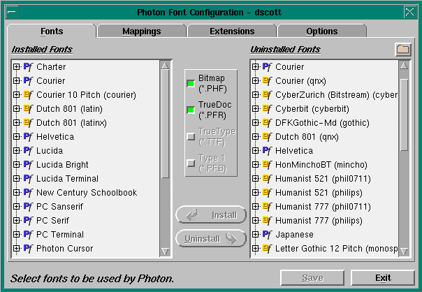422x292 pixels.
Task: Toggle the TrueDoc (*.PFR) filter
Action: 190,110
